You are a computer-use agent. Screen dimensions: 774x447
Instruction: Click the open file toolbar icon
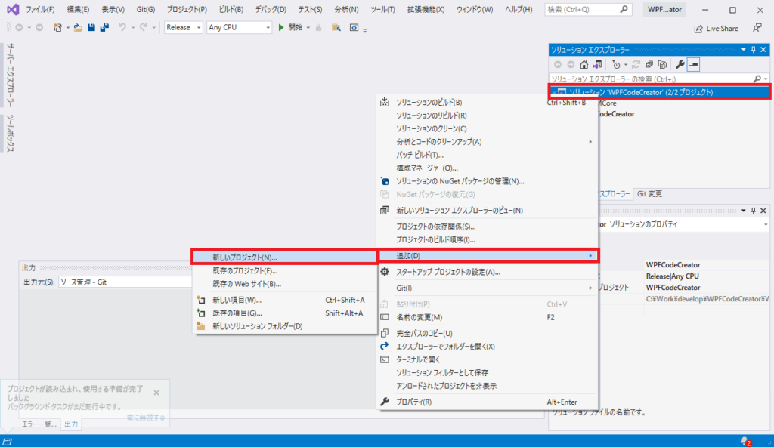[x=78, y=28]
